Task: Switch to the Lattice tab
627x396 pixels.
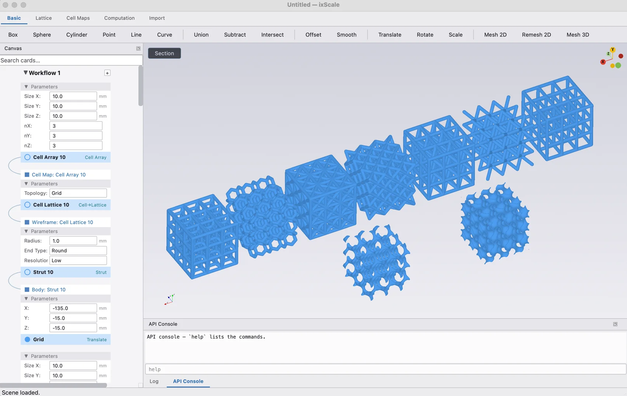Action: point(44,18)
